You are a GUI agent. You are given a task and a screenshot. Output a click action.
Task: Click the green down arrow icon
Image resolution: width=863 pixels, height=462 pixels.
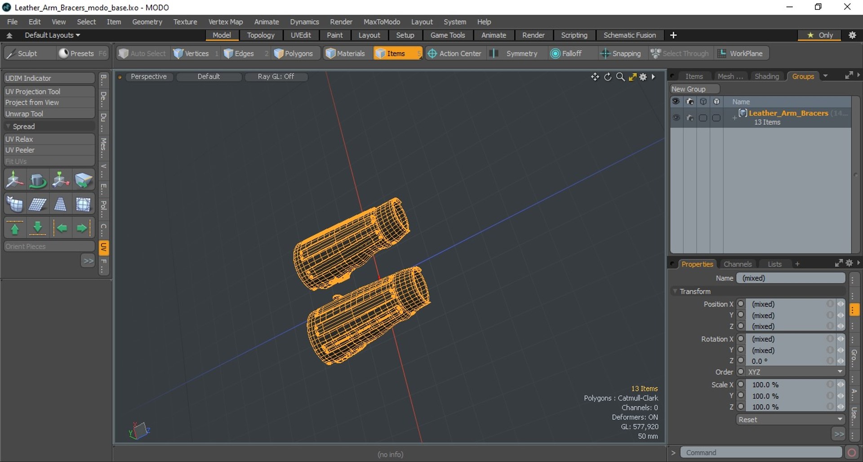(x=38, y=228)
